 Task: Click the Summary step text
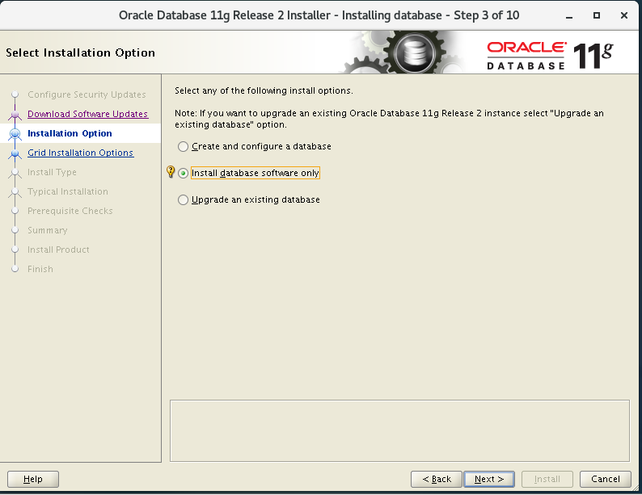click(x=48, y=230)
